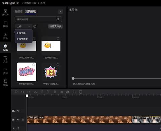Image resolution: width=161 pixels, height=131 pixels.
Task: Click the audio track icon at bottom row
Action: tap(14, 128)
